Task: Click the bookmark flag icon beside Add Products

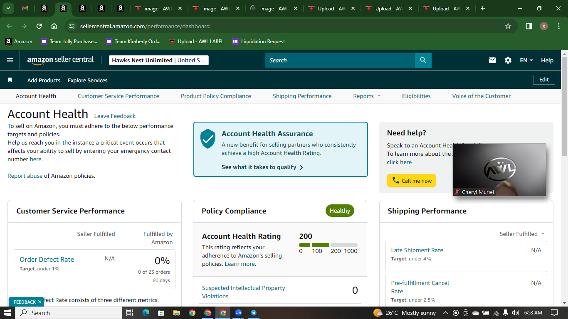Action: point(10,80)
